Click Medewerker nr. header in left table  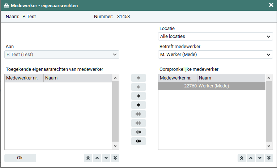click(x=24, y=78)
